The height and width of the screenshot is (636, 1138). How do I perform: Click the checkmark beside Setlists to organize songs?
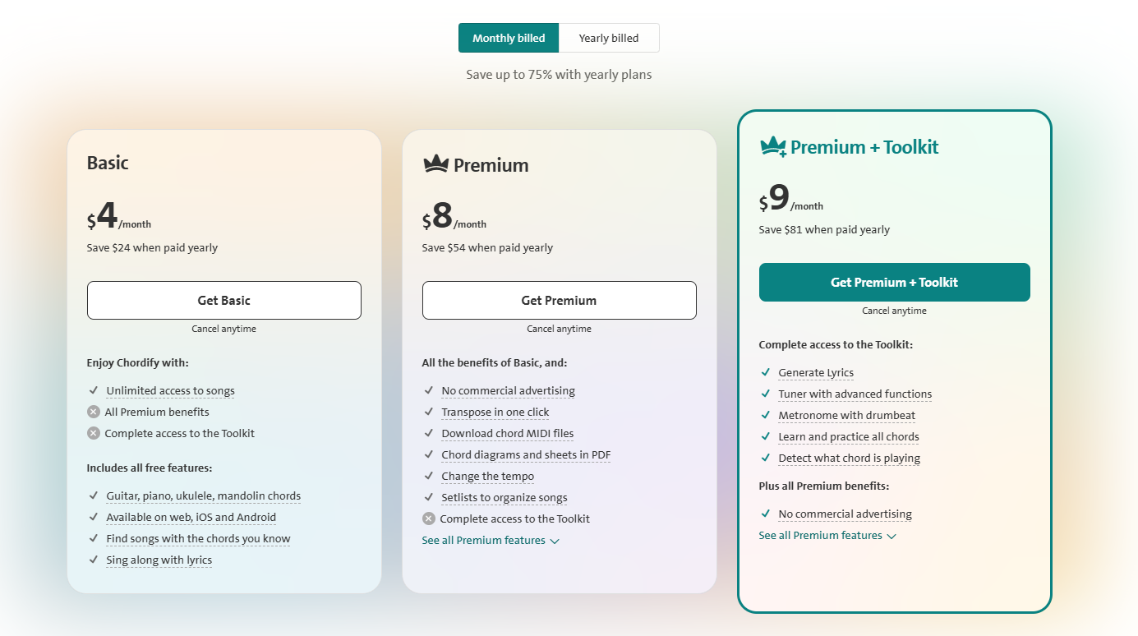429,498
